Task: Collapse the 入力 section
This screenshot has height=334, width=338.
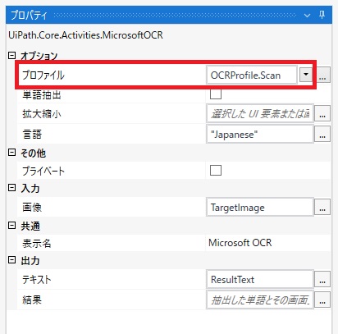Action: coord(11,188)
